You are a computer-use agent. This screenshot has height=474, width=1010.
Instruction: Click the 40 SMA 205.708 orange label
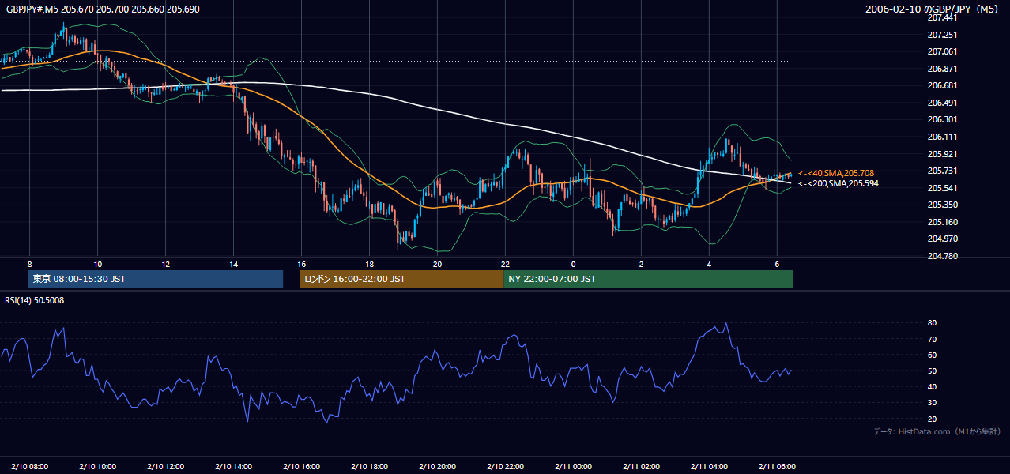[836, 173]
